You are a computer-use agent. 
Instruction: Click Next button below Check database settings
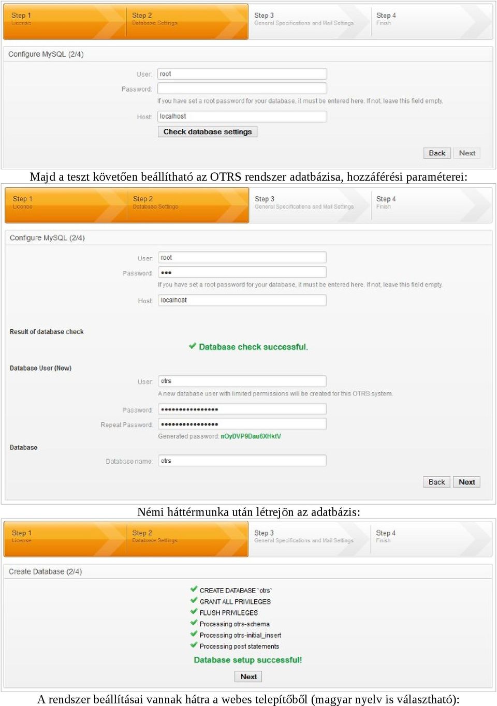click(x=467, y=153)
